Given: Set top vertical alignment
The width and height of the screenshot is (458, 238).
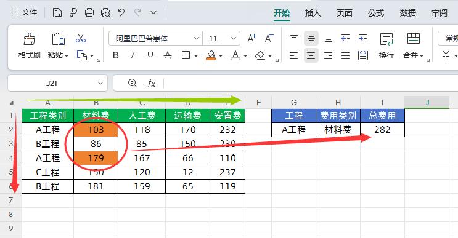Looking at the screenshot, I should coord(294,39).
